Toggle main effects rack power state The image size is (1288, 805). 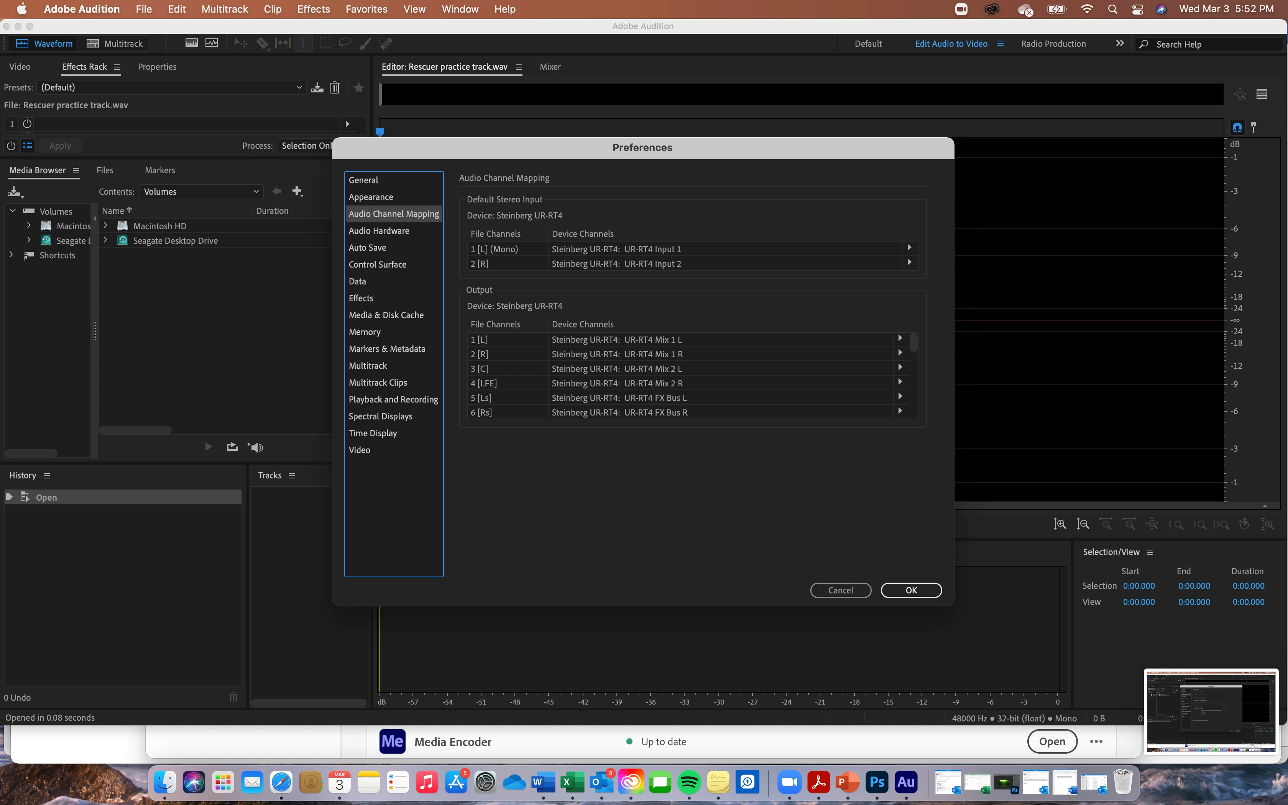coord(11,145)
